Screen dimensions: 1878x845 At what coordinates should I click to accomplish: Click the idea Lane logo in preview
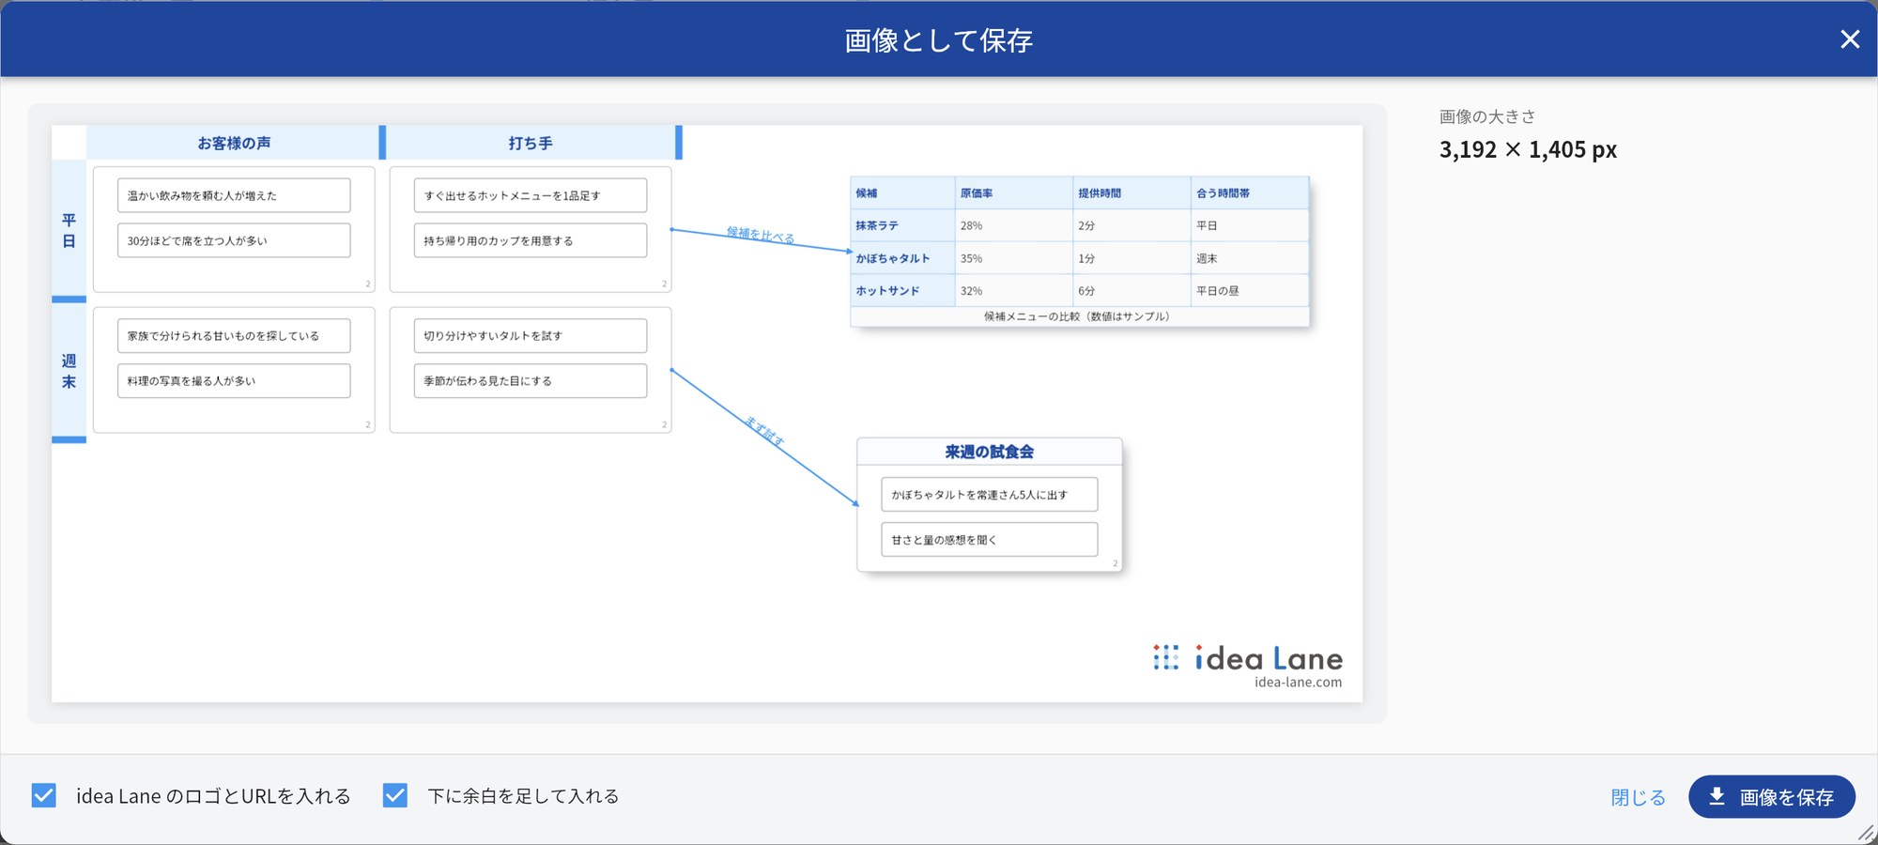click(1248, 657)
